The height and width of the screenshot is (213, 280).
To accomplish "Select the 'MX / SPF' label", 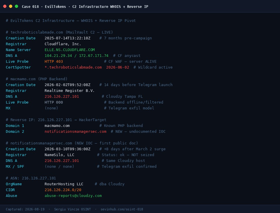I will (15, 167).
